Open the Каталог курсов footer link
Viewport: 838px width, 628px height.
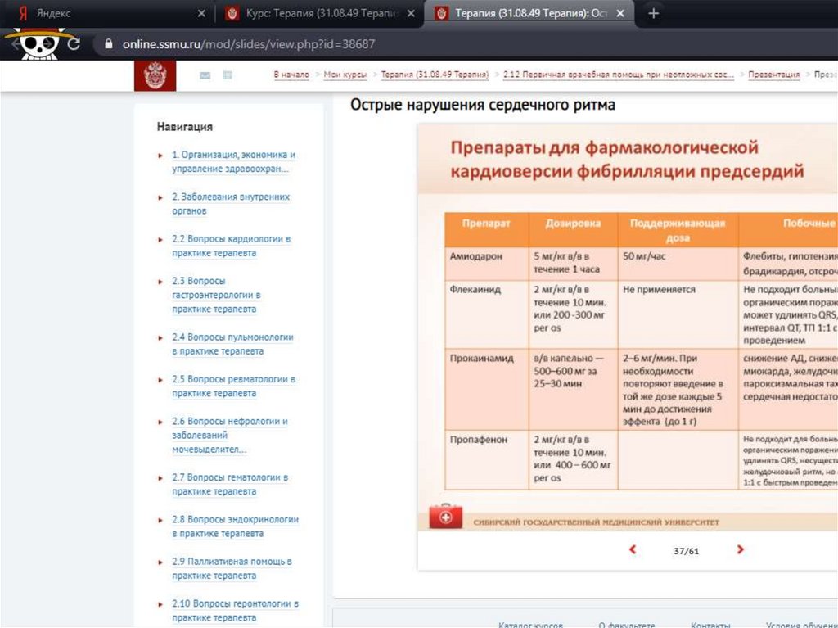tap(530, 624)
